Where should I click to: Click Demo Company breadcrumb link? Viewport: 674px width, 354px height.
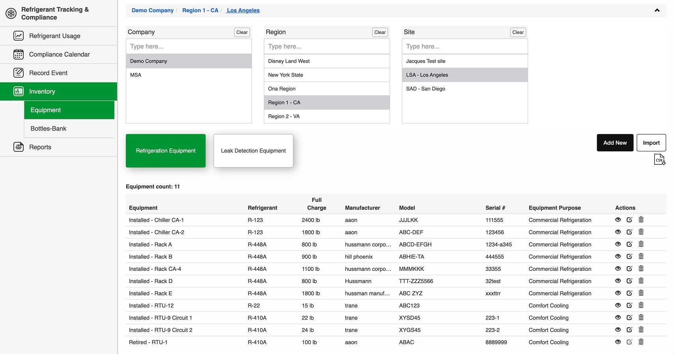click(x=153, y=10)
